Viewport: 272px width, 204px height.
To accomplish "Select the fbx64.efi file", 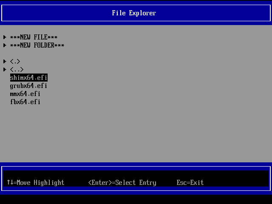I will pyautogui.click(x=25, y=102).
